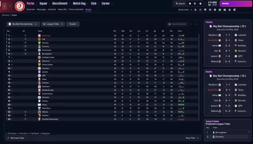Switch to the Fixture Schedule tab

[x=76, y=9]
